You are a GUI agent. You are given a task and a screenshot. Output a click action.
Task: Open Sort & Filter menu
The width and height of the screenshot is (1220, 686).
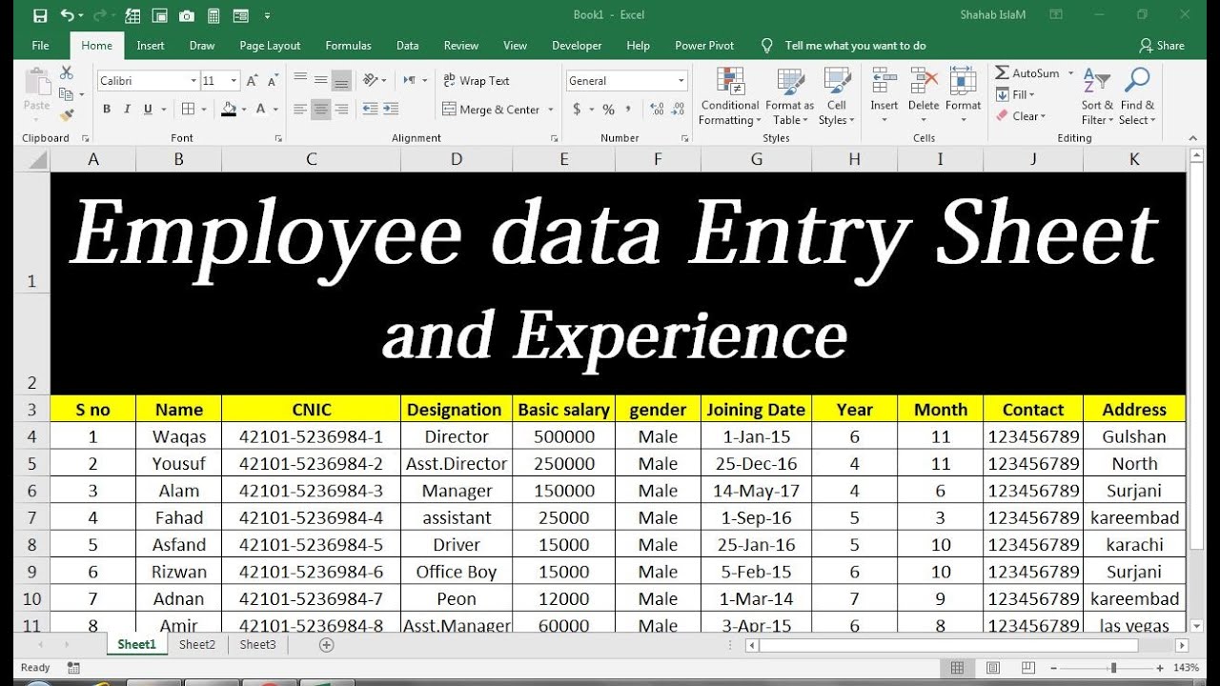[1097, 95]
